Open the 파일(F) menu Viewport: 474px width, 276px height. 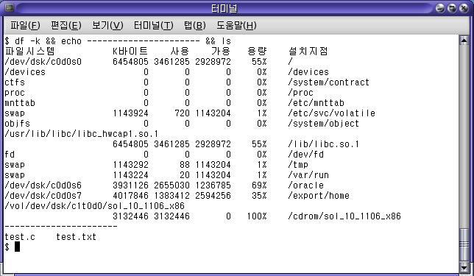click(x=25, y=26)
